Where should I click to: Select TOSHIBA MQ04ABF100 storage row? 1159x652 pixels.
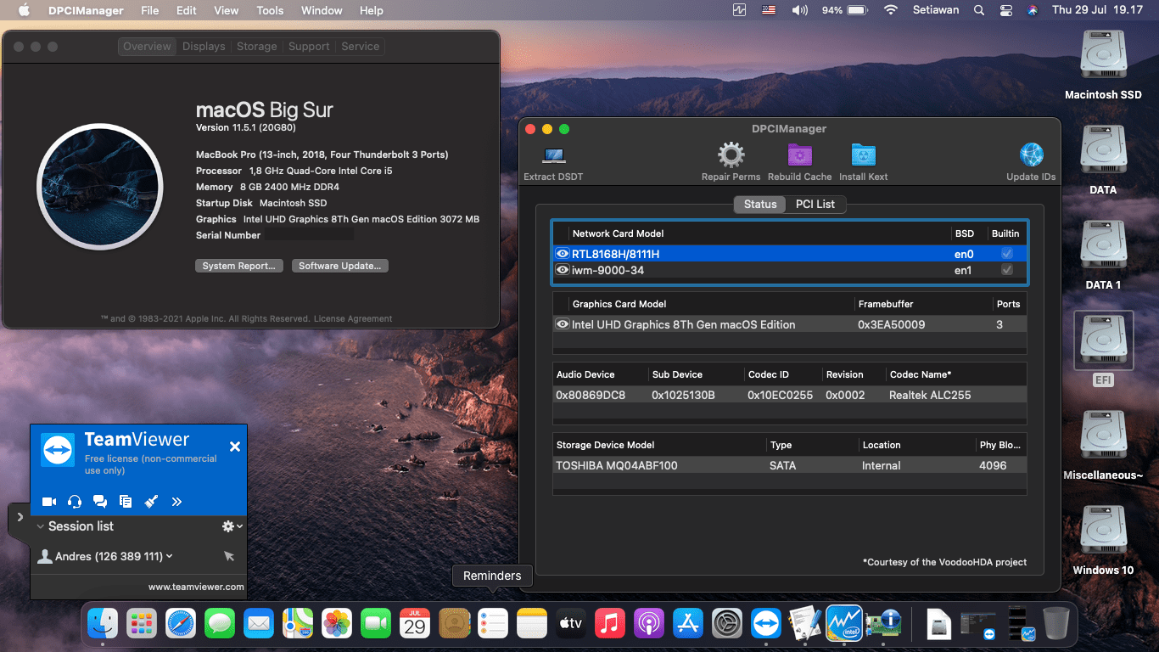(789, 465)
